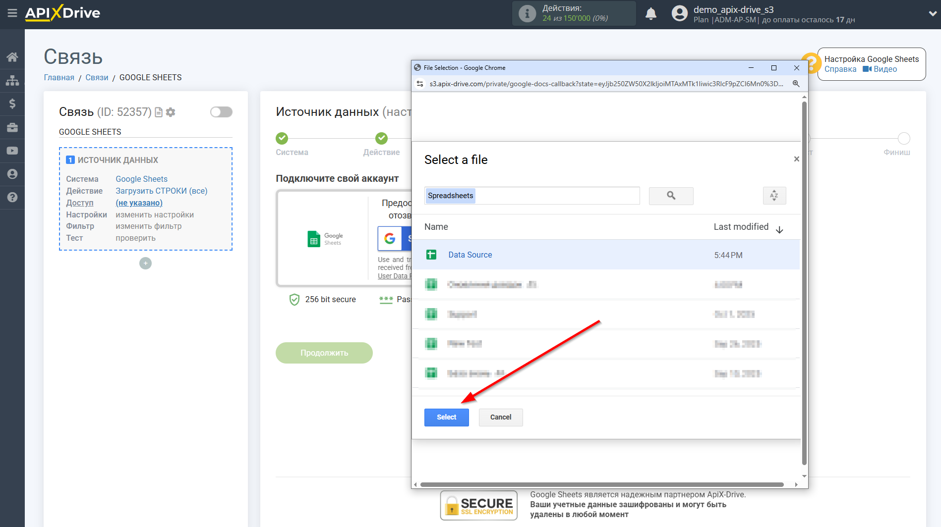Expand the user account dropdown chevron
This screenshot has height=527, width=941.
(x=932, y=14)
